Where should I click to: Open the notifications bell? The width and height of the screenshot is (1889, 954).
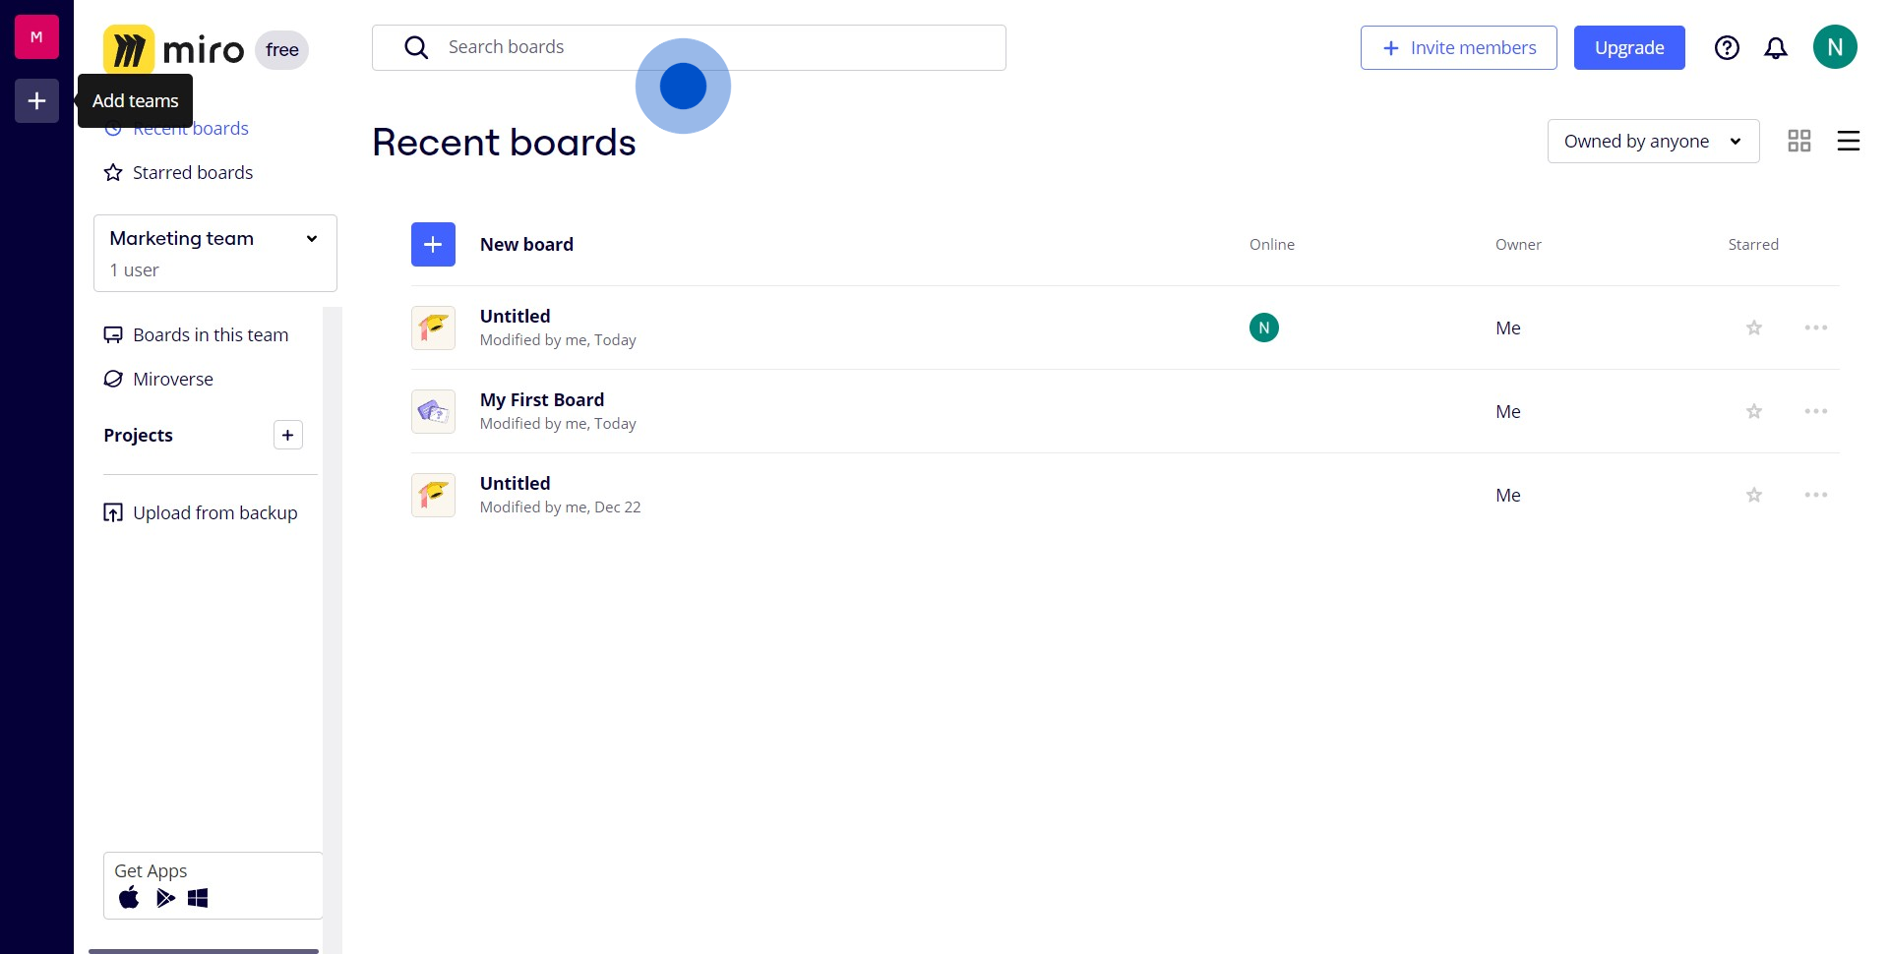pos(1776,48)
